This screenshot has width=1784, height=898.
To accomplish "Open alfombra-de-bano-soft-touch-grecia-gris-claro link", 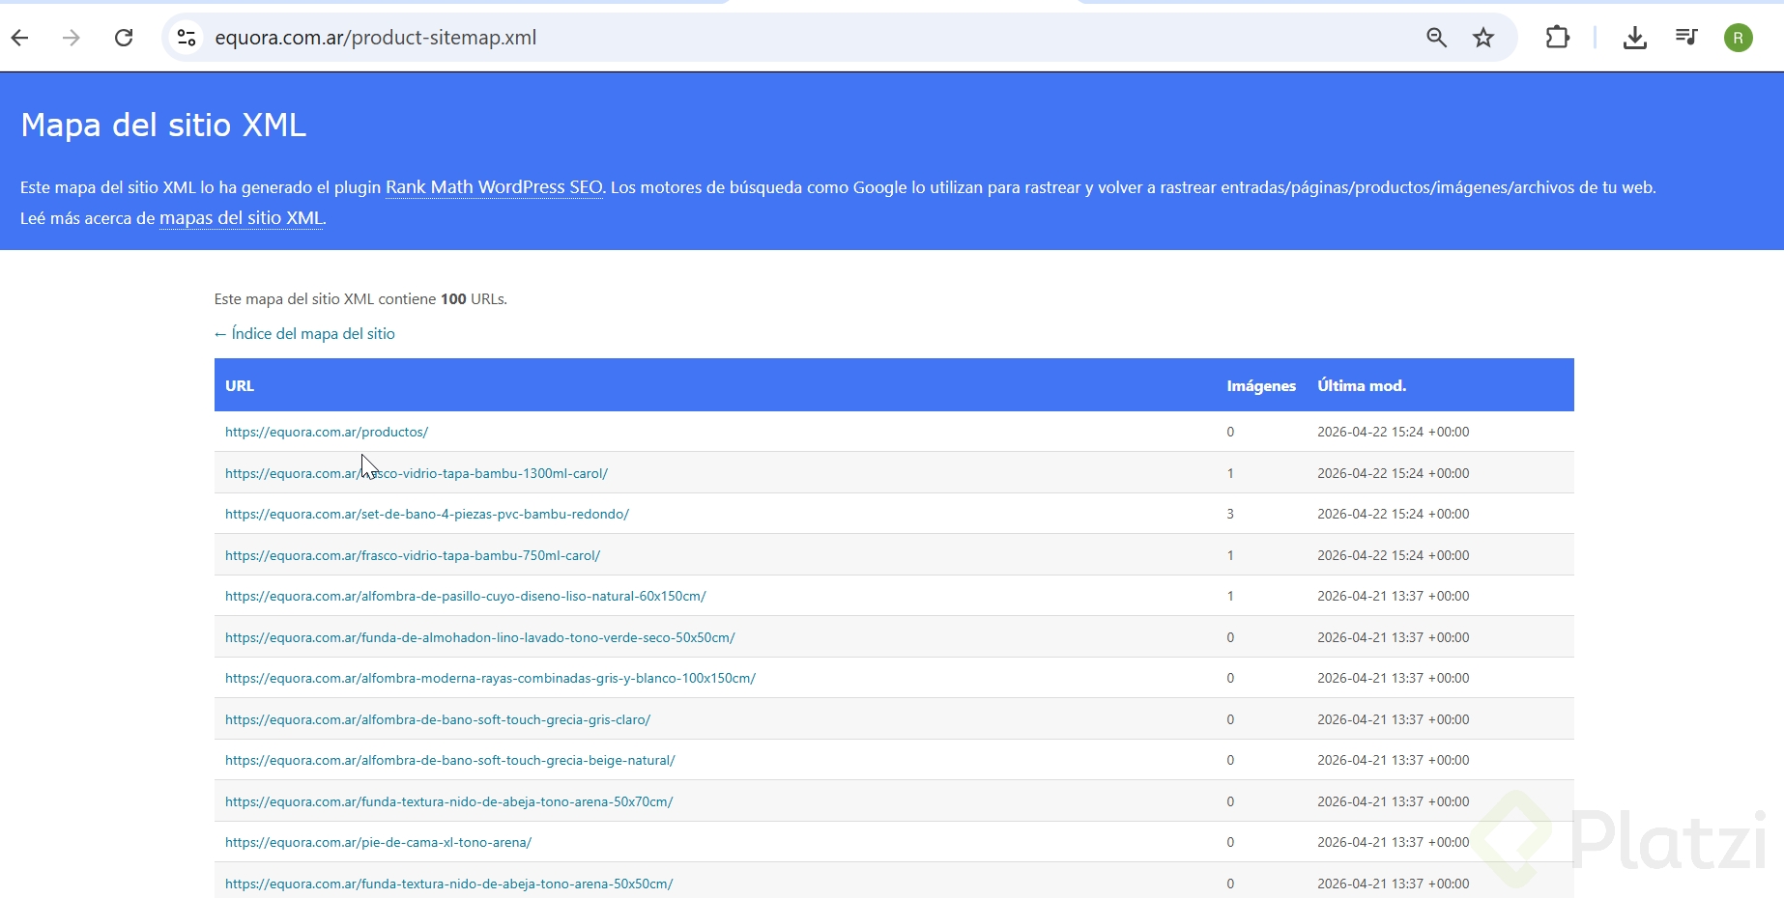I will pos(438,719).
